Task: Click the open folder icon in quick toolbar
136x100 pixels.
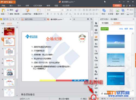Action: (1, 19)
